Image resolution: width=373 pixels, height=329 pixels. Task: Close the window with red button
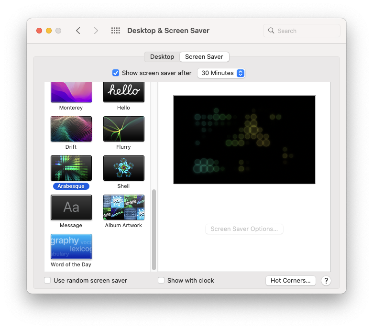39,31
